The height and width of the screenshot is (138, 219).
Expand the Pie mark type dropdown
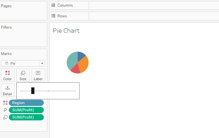click(x=42, y=63)
